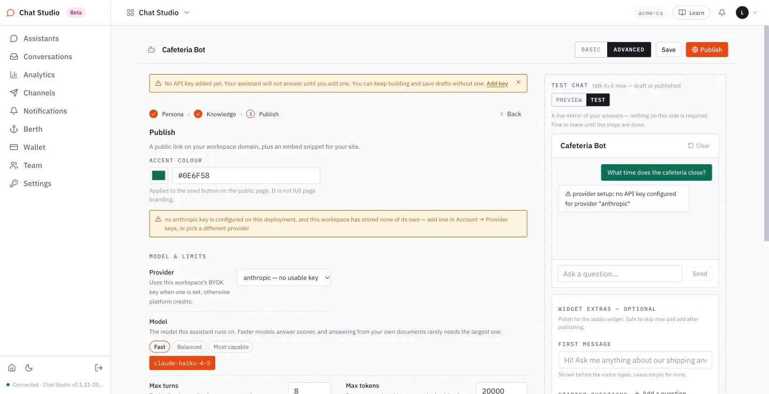The height and width of the screenshot is (394, 769).
Task: Click the home icon in sidebar footer
Action: [12, 368]
